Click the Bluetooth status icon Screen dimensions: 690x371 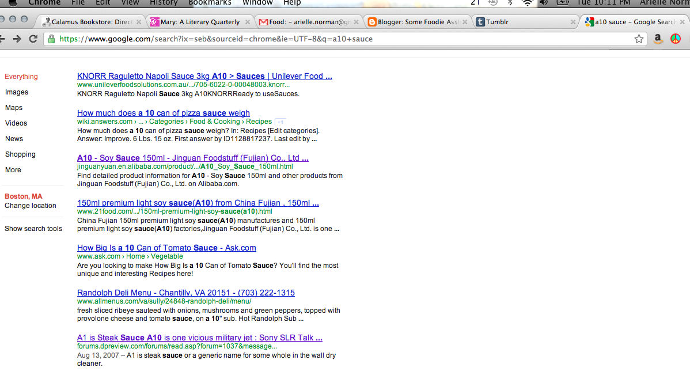click(x=510, y=2)
